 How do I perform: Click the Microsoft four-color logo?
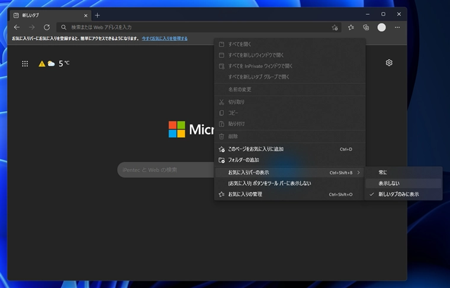point(177,130)
